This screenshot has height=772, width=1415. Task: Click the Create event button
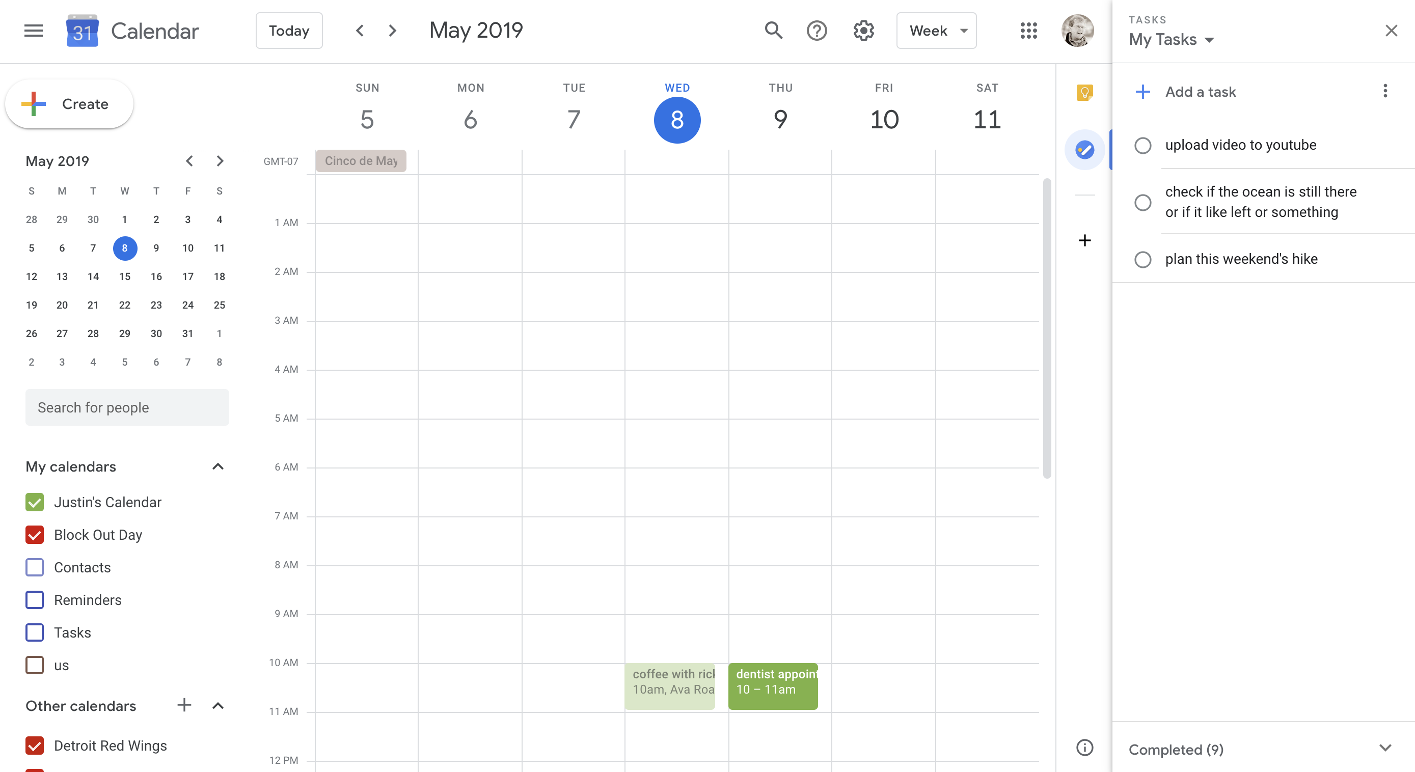[69, 104]
